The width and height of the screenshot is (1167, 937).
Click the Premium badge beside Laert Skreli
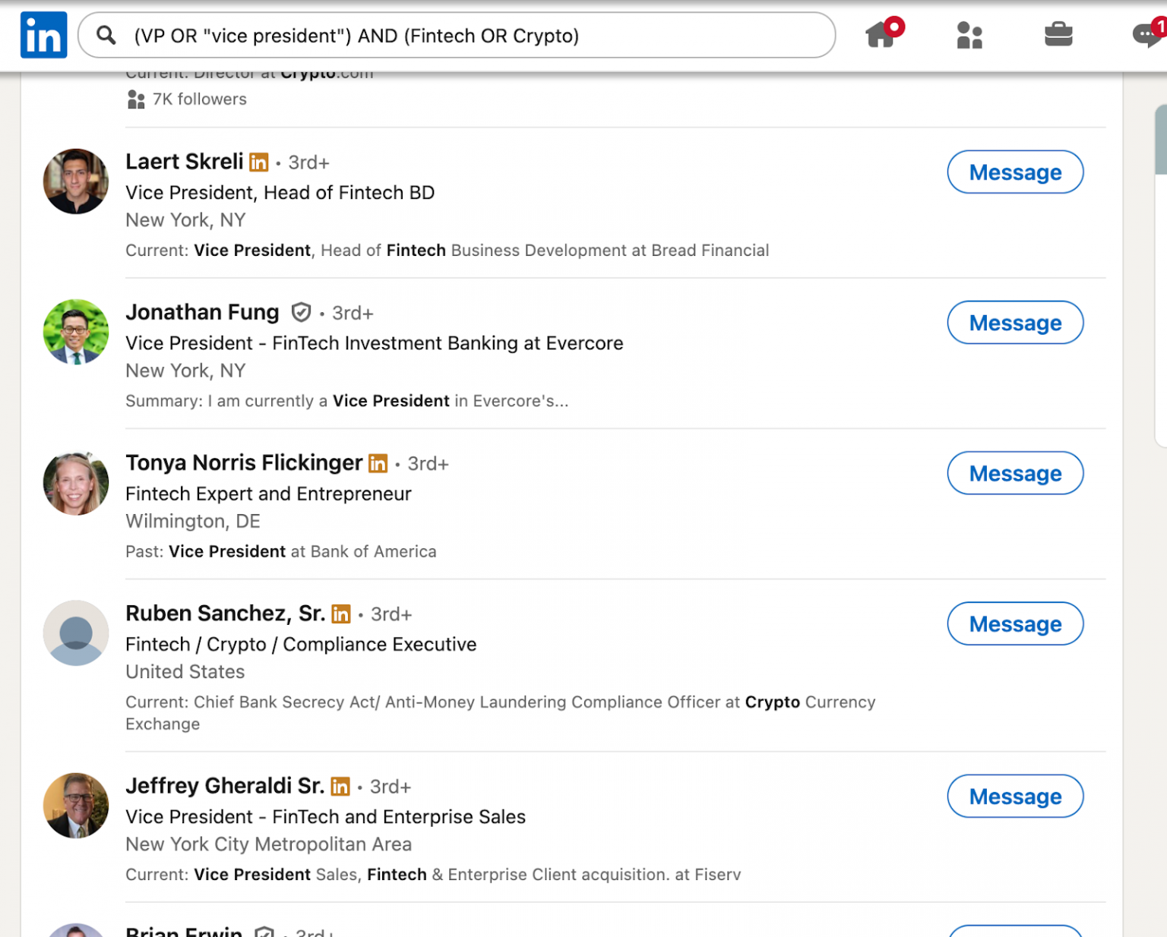pyautogui.click(x=259, y=162)
